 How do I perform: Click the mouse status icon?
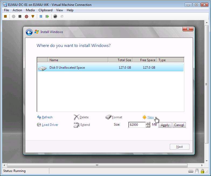(x=197, y=171)
